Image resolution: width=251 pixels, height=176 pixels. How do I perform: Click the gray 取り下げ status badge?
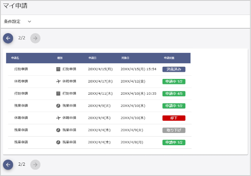click(x=174, y=130)
